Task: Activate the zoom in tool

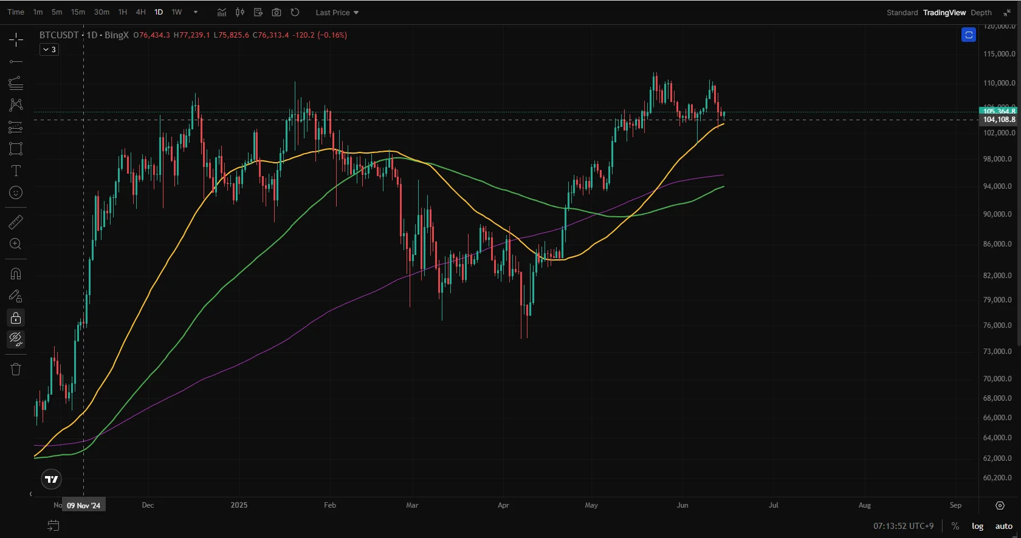Action: [16, 244]
